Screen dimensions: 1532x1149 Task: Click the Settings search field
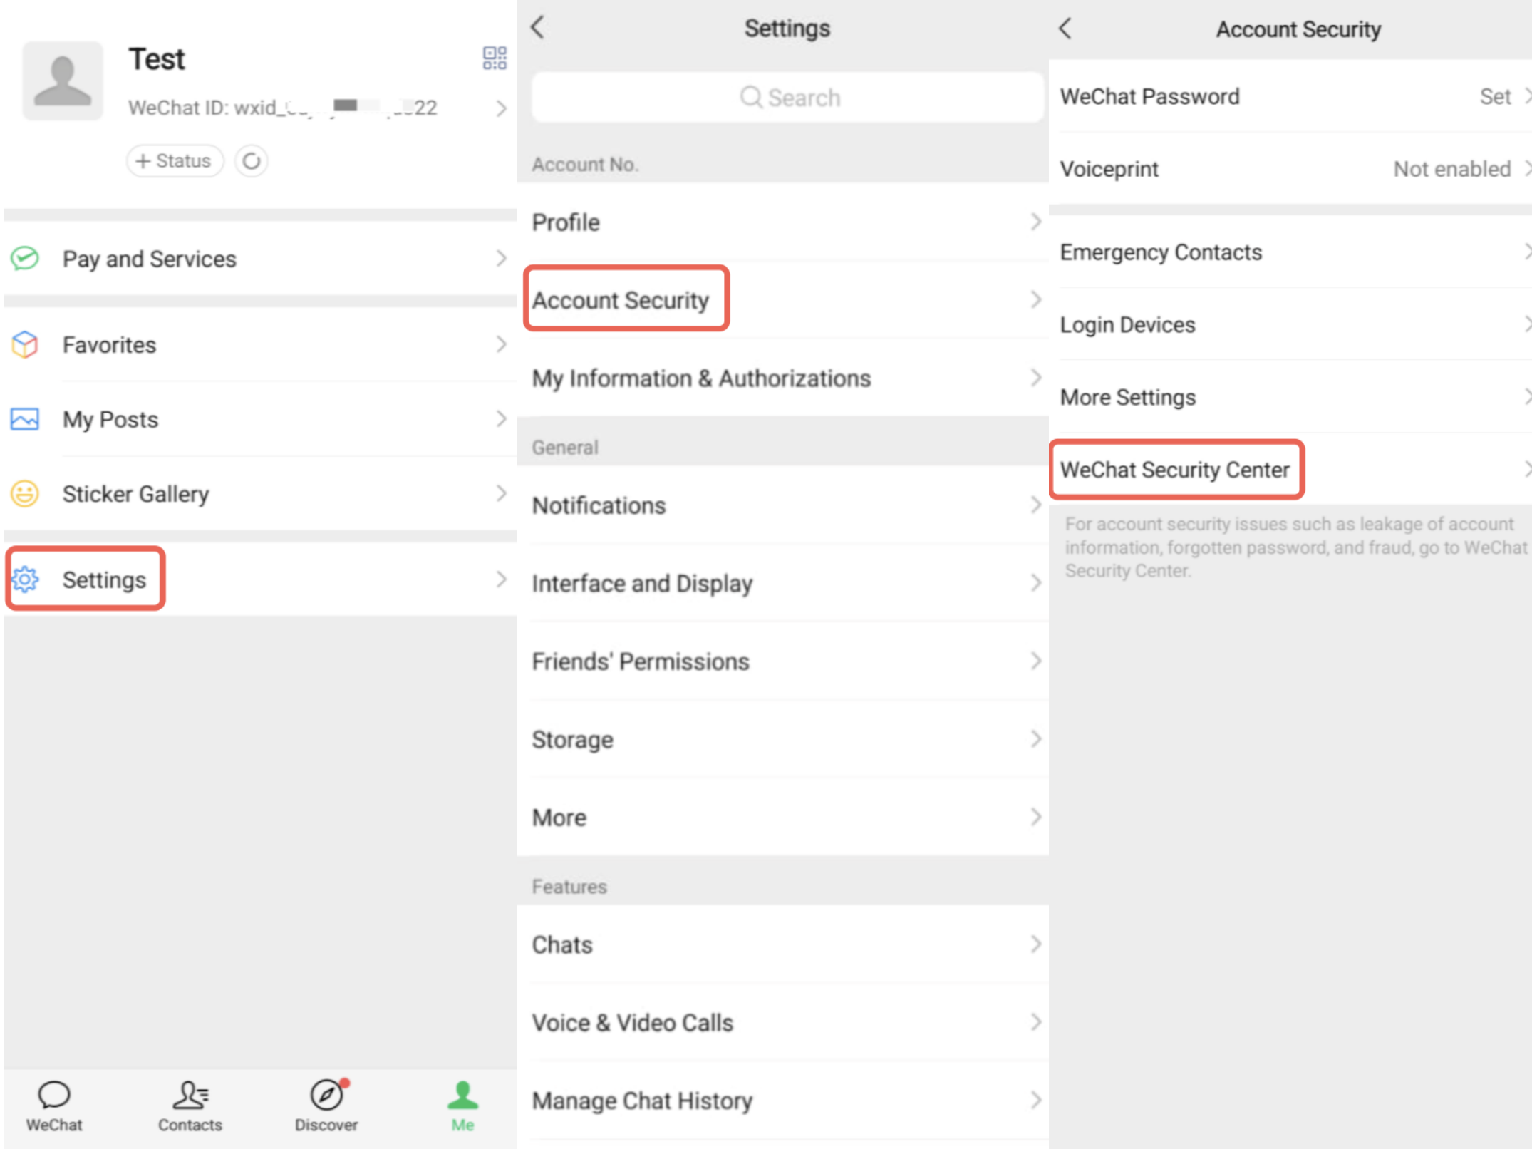click(787, 97)
